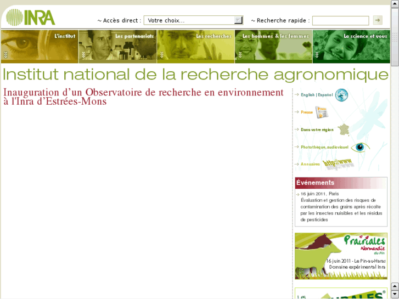Click the arrow bullet before Presse
The height and width of the screenshot is (299, 399).
pyautogui.click(x=297, y=112)
